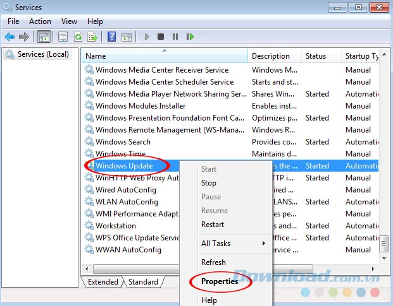Select Windows Remote Management service row
Image resolution: width=393 pixels, height=306 pixels.
pyautogui.click(x=231, y=129)
